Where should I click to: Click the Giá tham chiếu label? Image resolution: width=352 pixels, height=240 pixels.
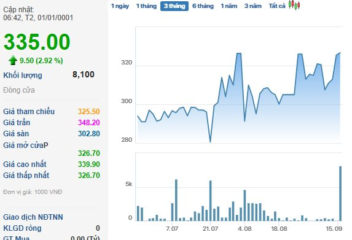(x=29, y=112)
